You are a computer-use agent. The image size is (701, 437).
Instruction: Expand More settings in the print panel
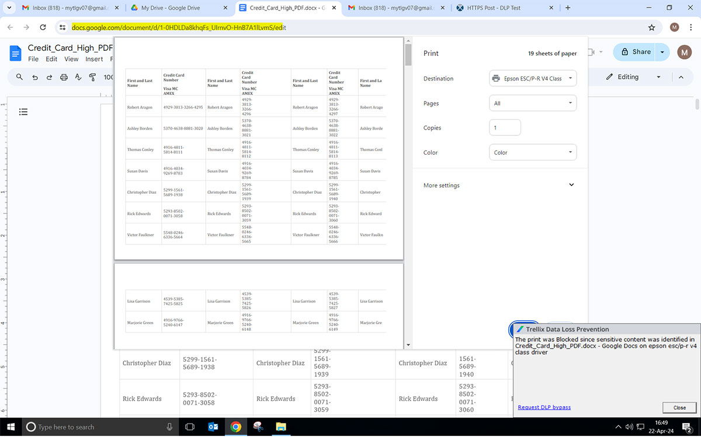coord(499,185)
